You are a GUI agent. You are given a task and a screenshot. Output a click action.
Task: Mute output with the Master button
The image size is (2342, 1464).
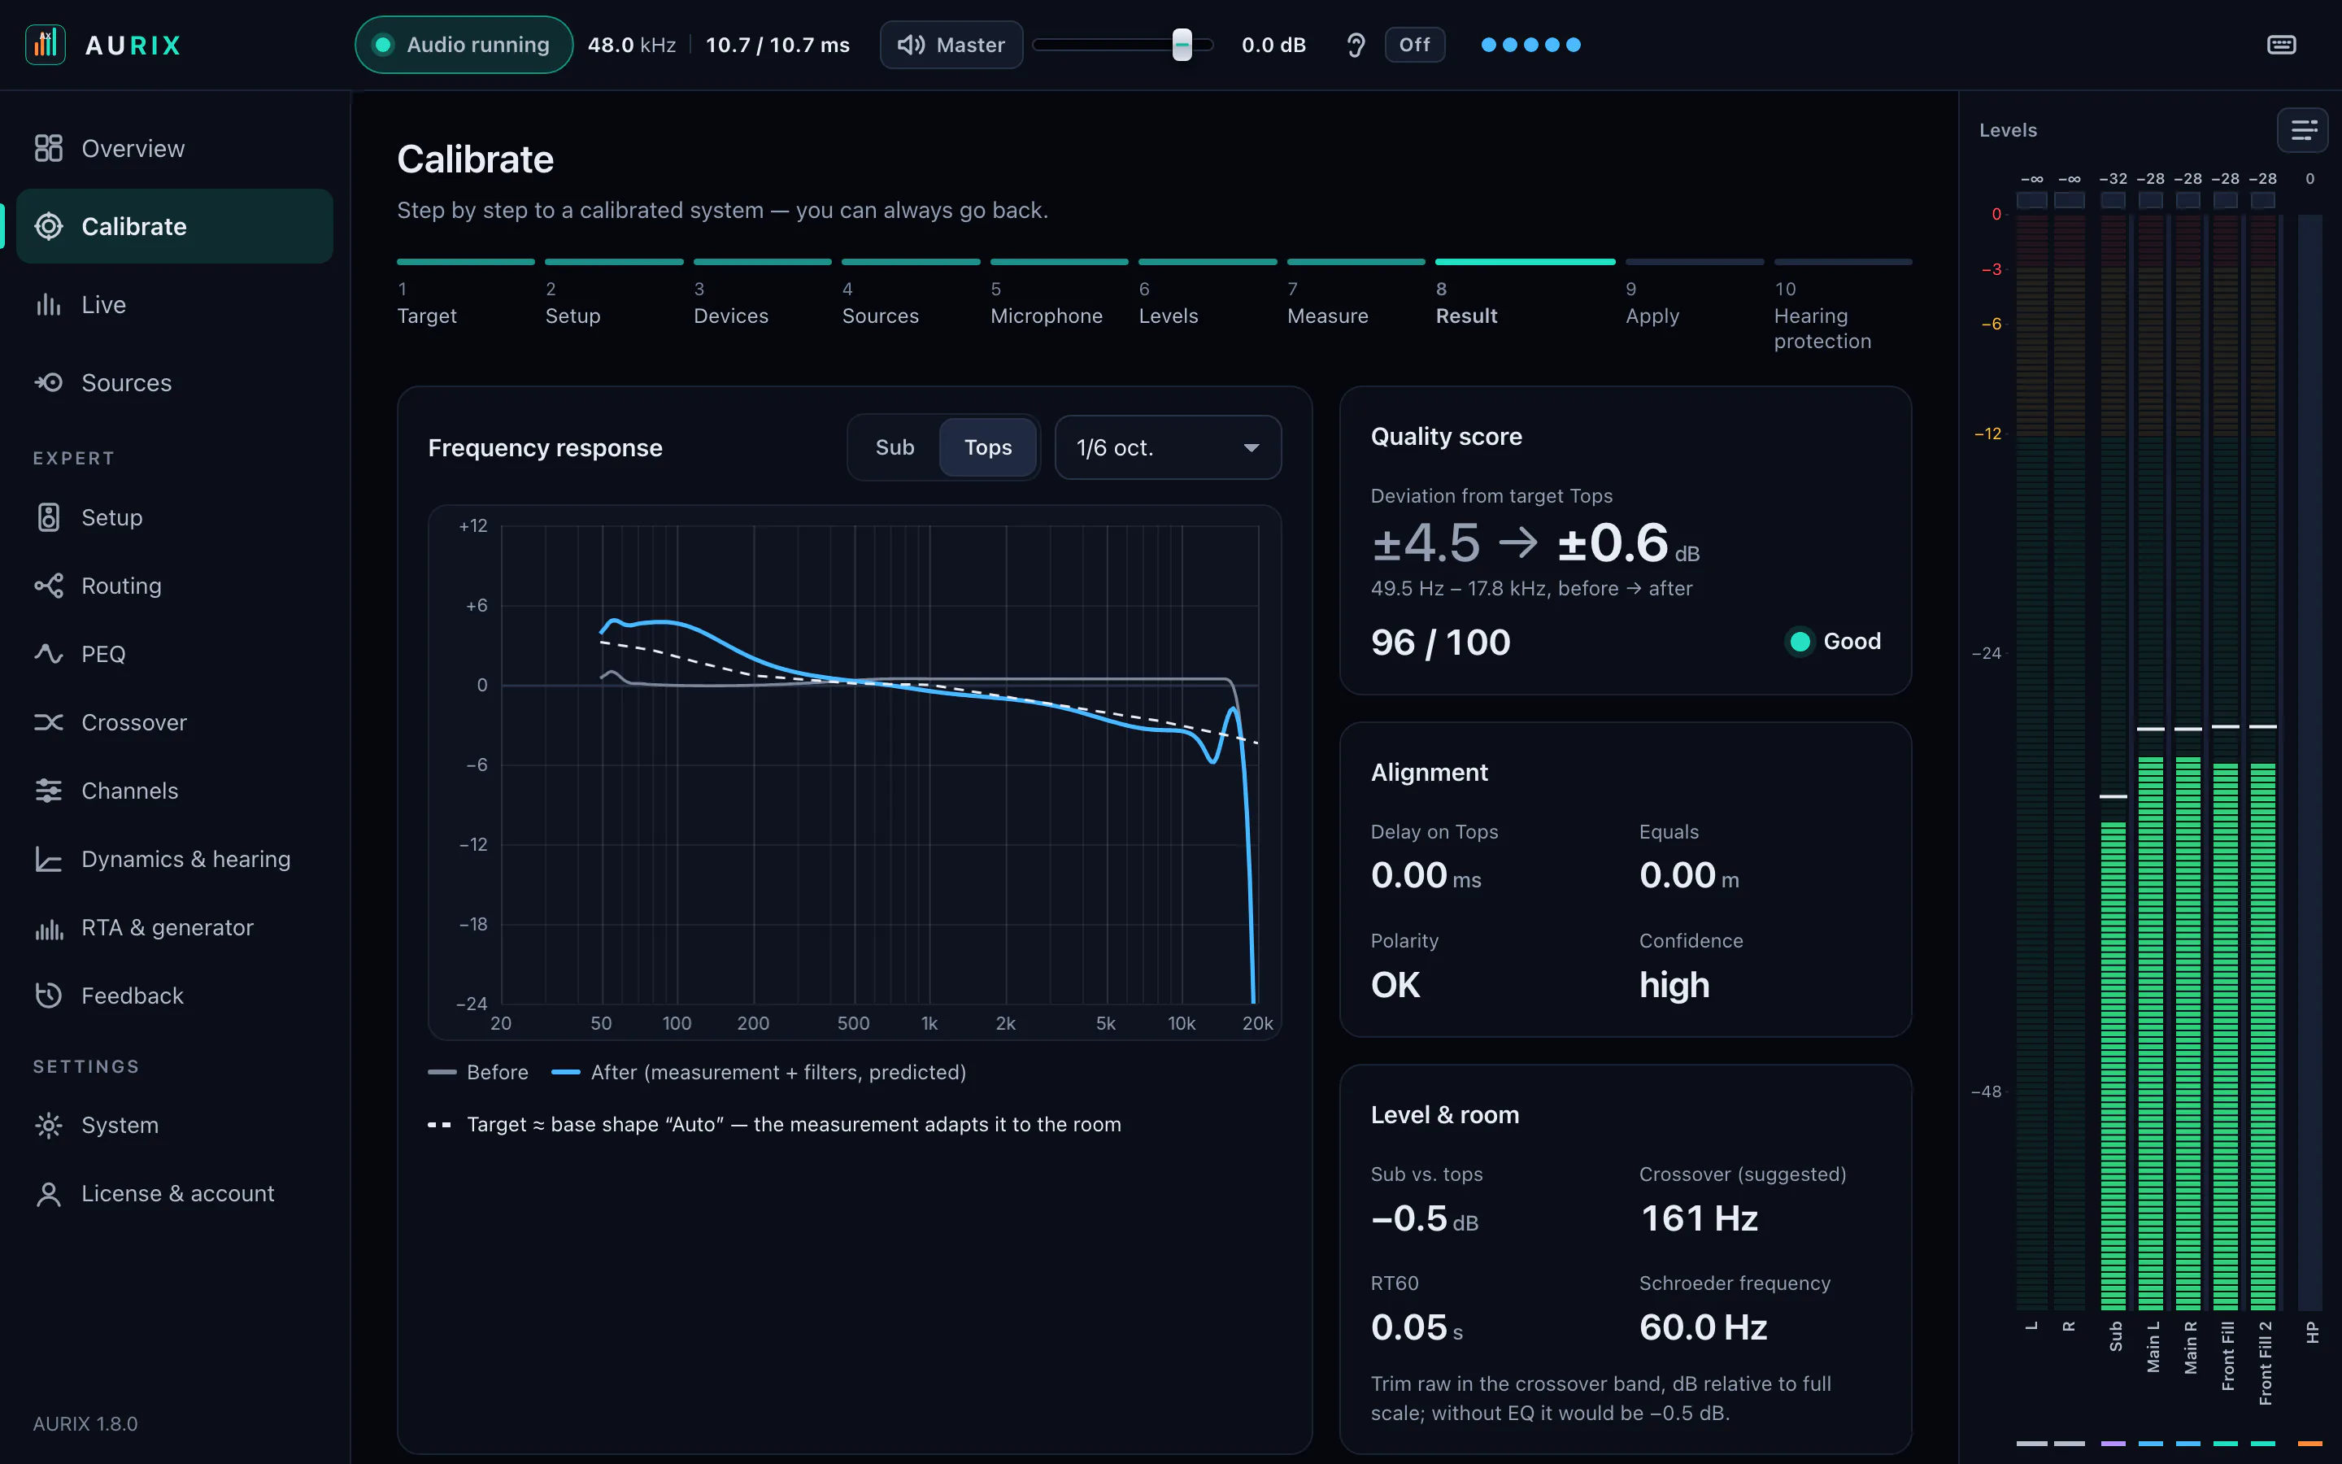[x=951, y=45]
